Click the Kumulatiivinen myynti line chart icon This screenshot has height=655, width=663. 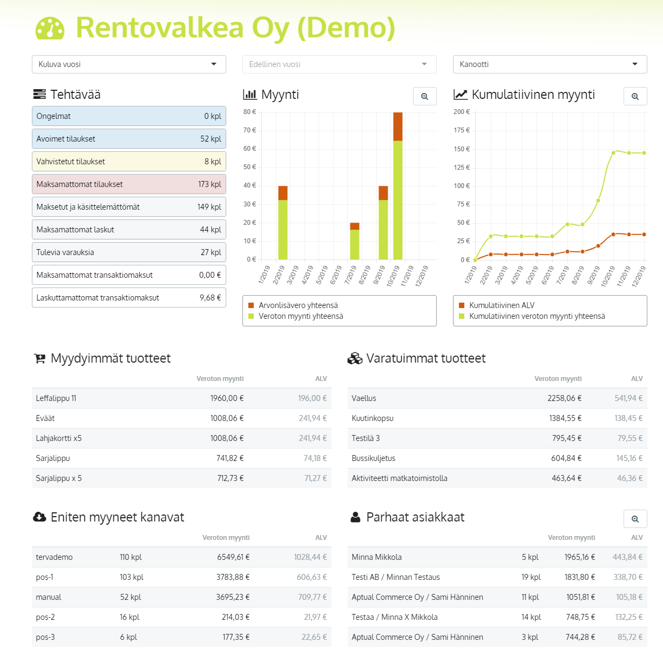[x=461, y=95]
